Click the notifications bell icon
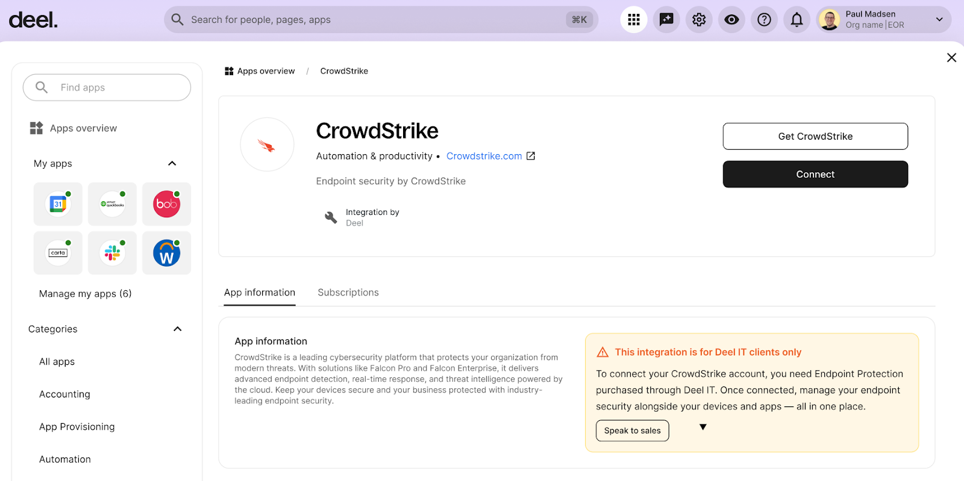The width and height of the screenshot is (964, 481). point(797,20)
